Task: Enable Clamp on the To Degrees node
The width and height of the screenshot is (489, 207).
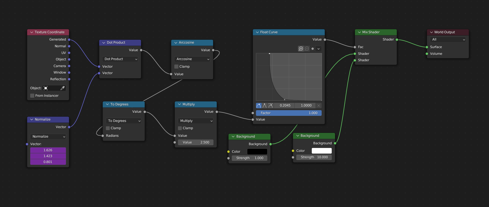Action: coord(108,128)
